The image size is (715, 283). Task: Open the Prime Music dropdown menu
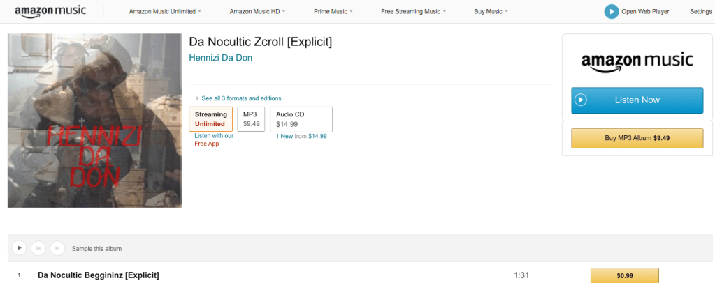[x=331, y=12]
